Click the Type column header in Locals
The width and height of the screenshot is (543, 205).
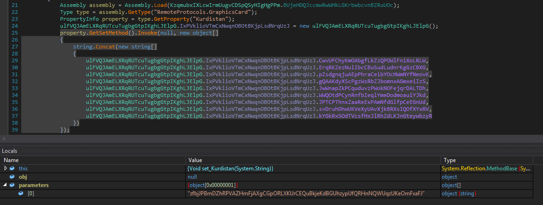[449, 160]
